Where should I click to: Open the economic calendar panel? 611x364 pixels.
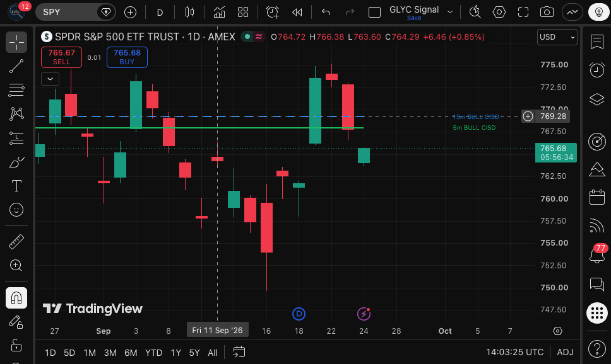[x=597, y=197]
